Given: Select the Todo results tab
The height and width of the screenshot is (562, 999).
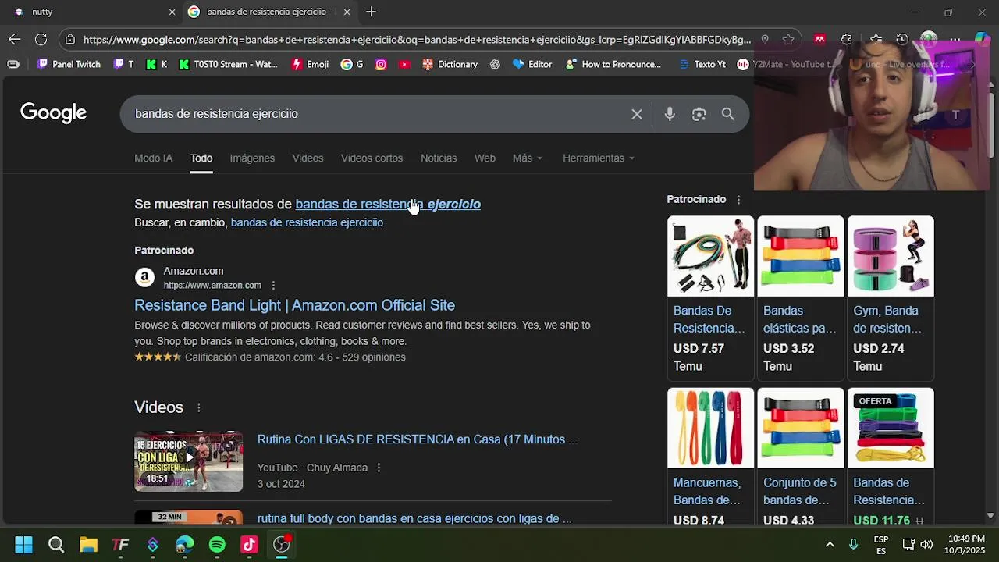Looking at the screenshot, I should (201, 158).
